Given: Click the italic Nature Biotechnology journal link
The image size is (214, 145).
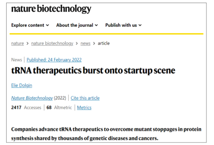Looking at the screenshot, I should coord(32,98).
